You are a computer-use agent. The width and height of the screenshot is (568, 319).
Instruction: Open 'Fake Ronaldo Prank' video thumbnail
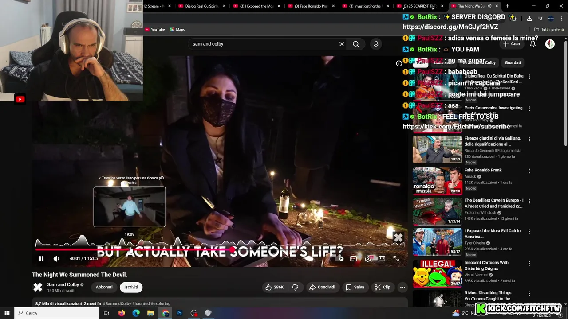[438, 181]
